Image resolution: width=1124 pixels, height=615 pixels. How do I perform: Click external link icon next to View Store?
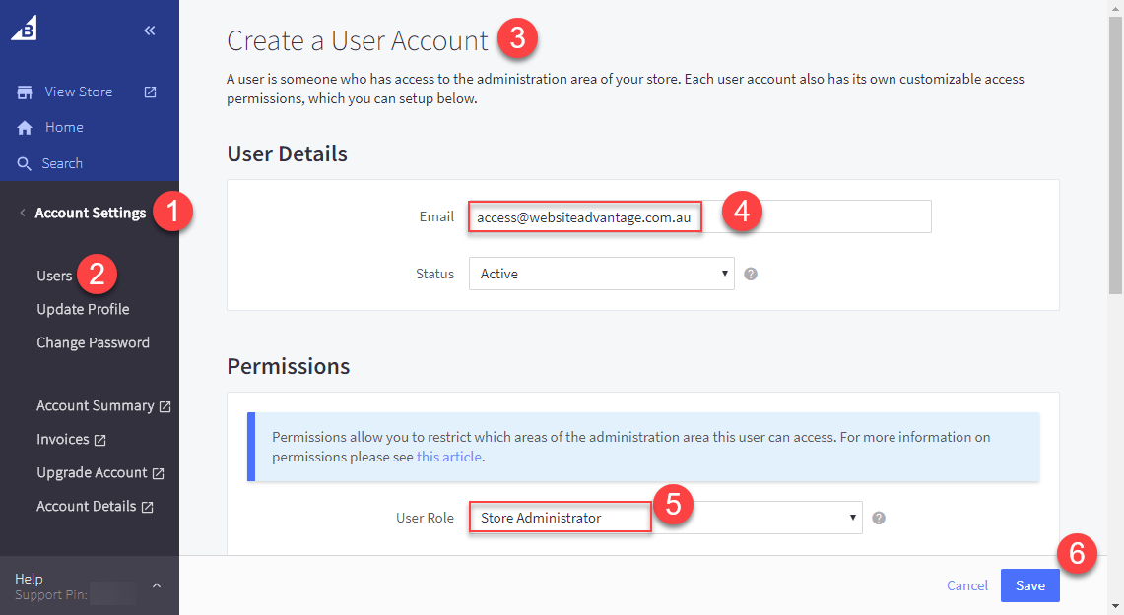pyautogui.click(x=150, y=92)
